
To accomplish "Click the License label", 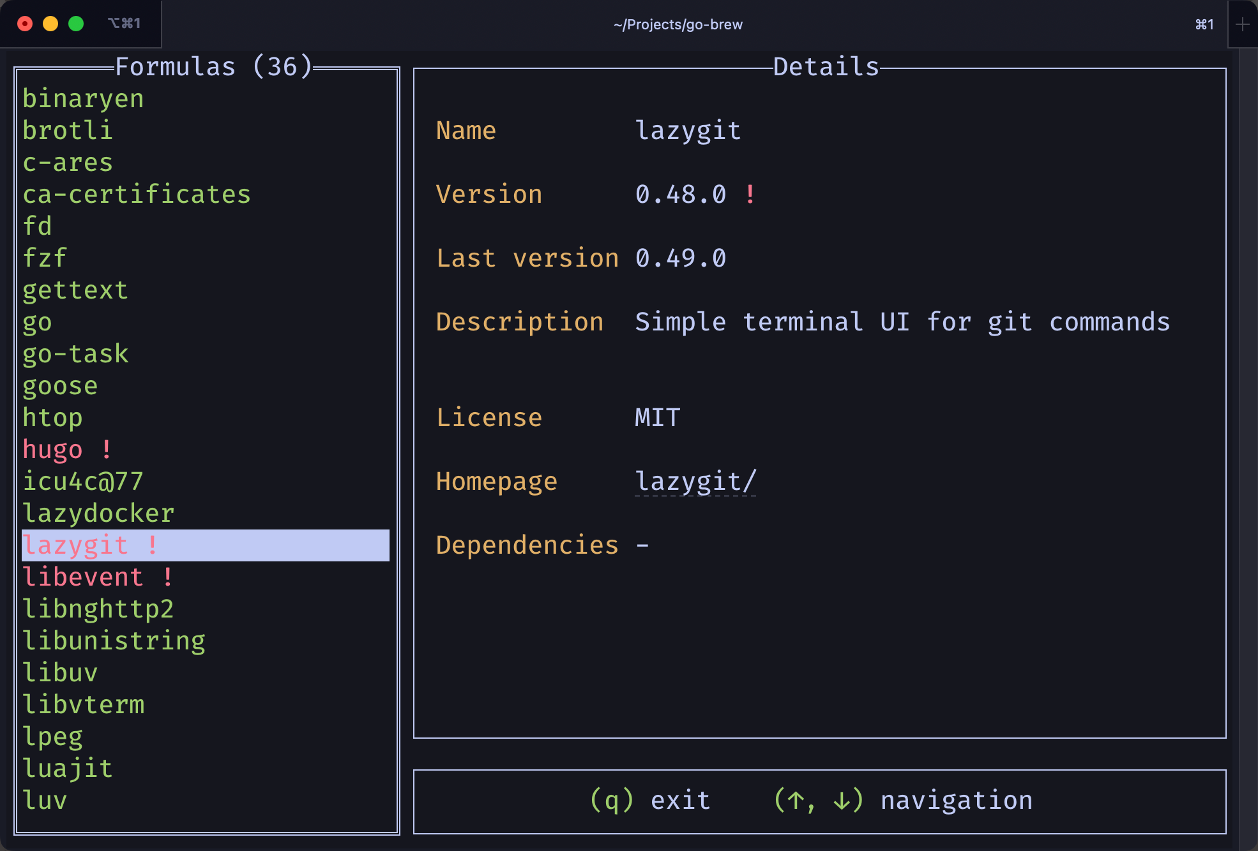I will click(x=489, y=418).
